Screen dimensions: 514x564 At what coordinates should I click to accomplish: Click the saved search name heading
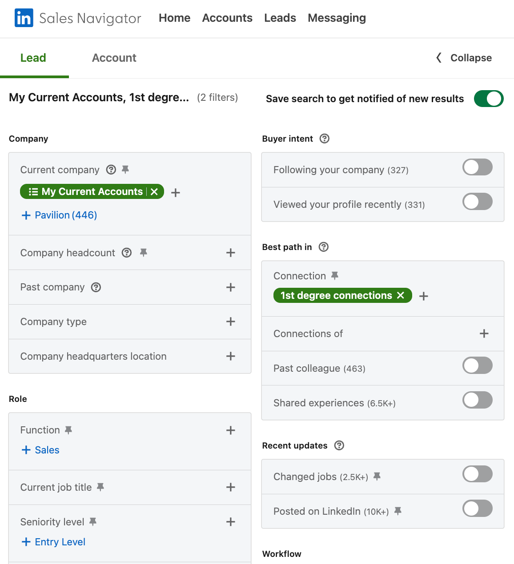[x=99, y=97]
